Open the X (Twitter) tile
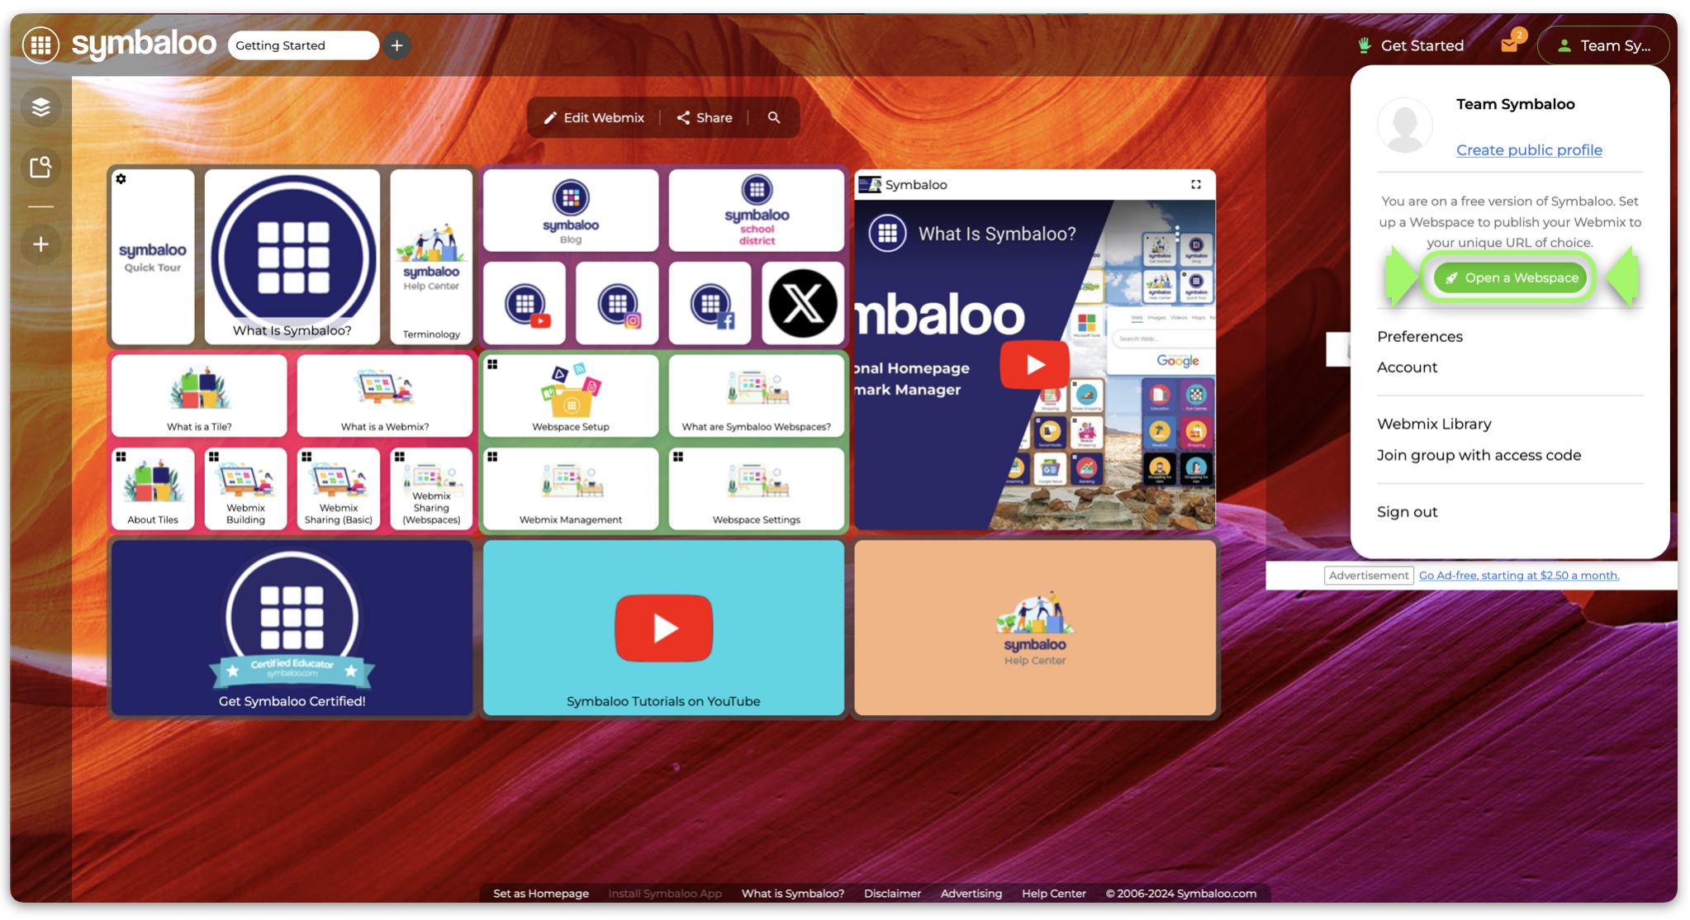Viewport: 1690px width, 920px height. [x=803, y=303]
